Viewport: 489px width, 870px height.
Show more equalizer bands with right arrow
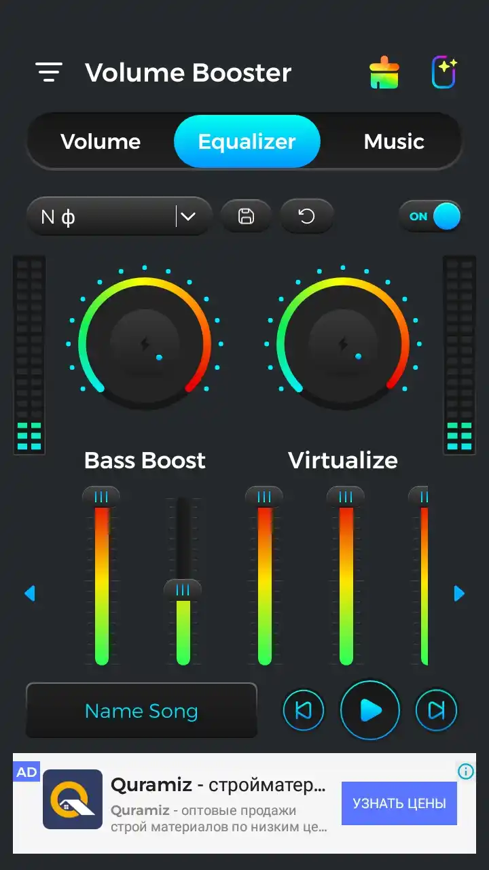(x=459, y=593)
